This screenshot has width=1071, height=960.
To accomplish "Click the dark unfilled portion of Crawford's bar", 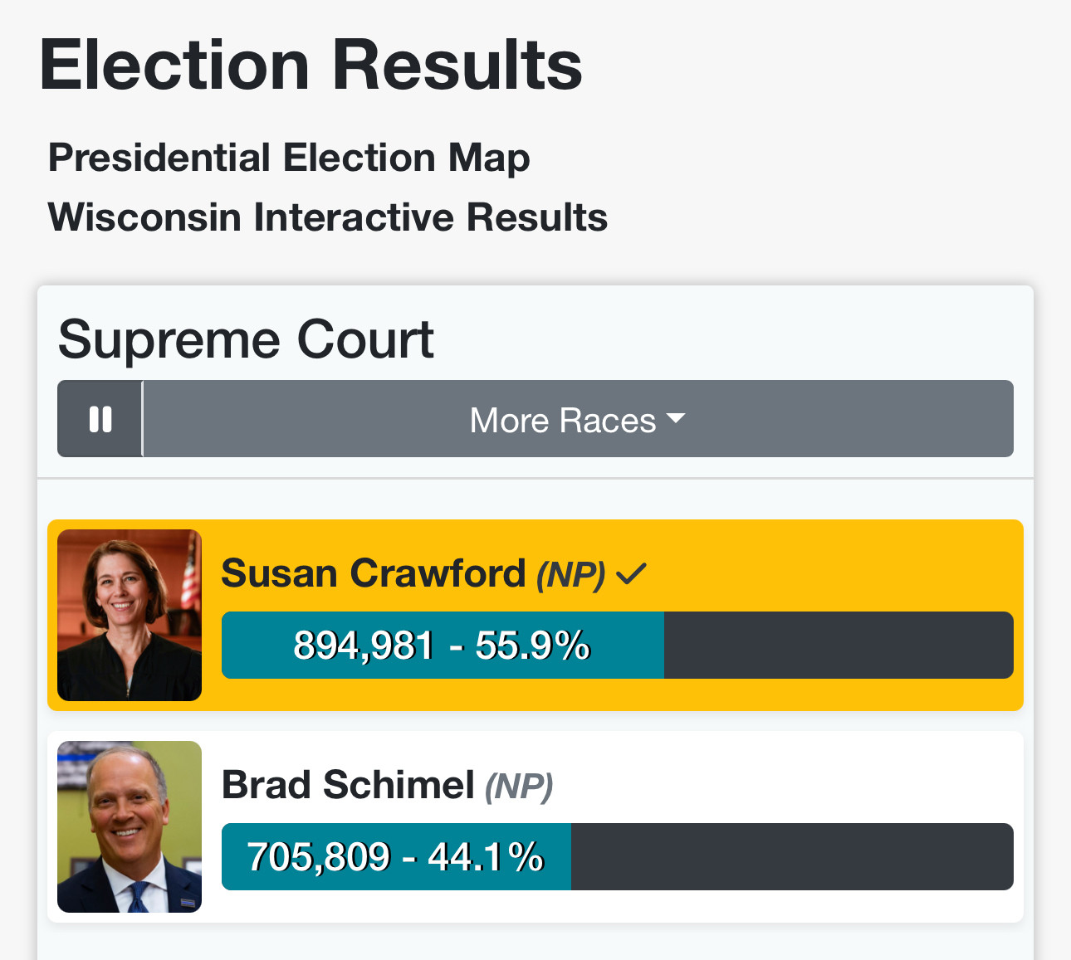I will 839,646.
